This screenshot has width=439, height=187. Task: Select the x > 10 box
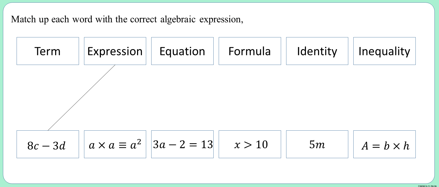[x=250, y=144]
